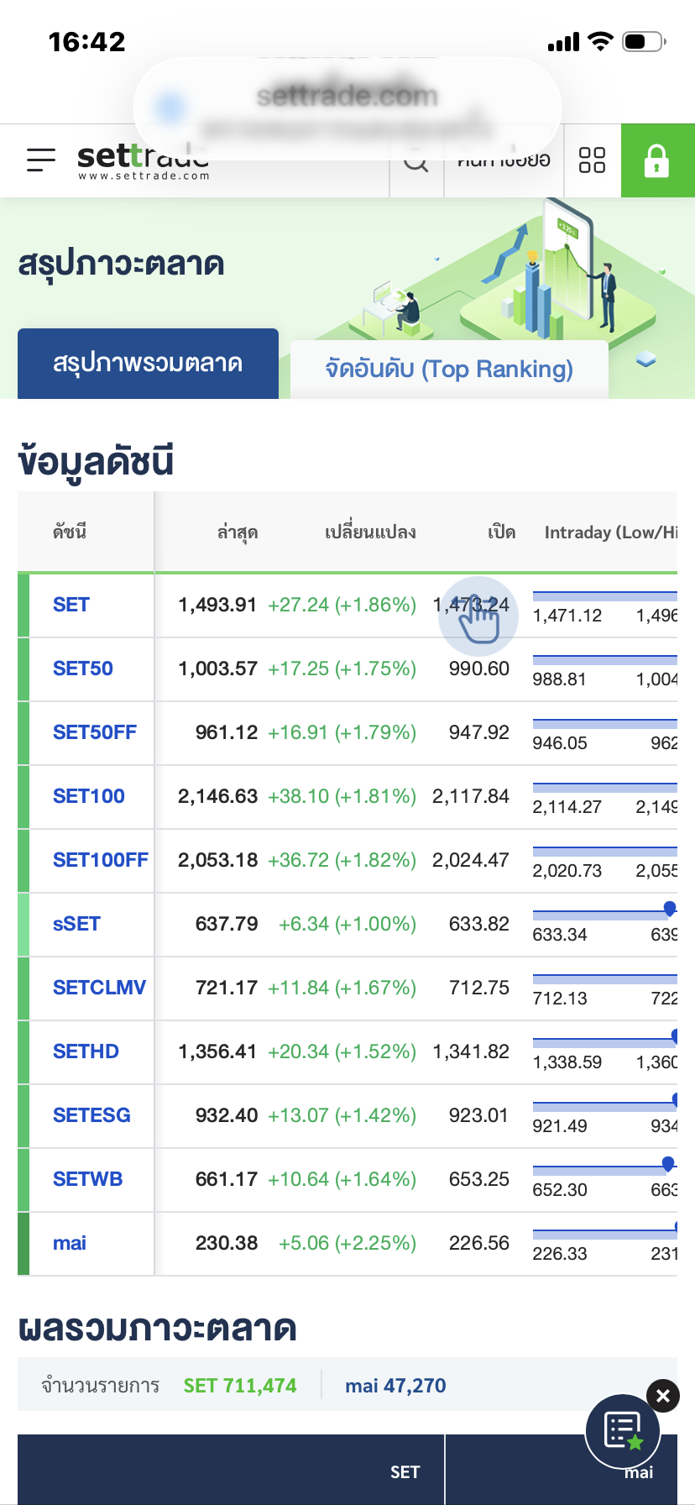Tap the search magnifier icon
This screenshot has width=695, height=1505.
(416, 162)
